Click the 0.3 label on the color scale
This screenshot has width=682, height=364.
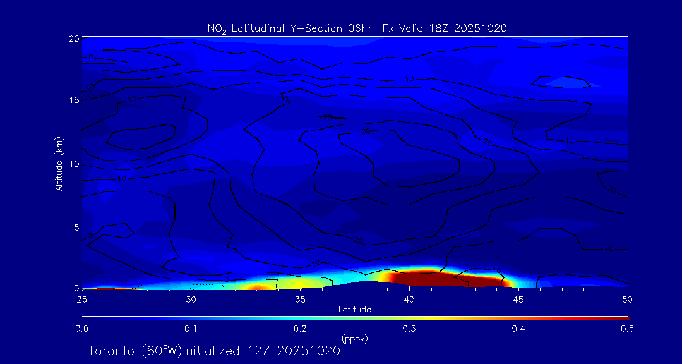[409, 329]
